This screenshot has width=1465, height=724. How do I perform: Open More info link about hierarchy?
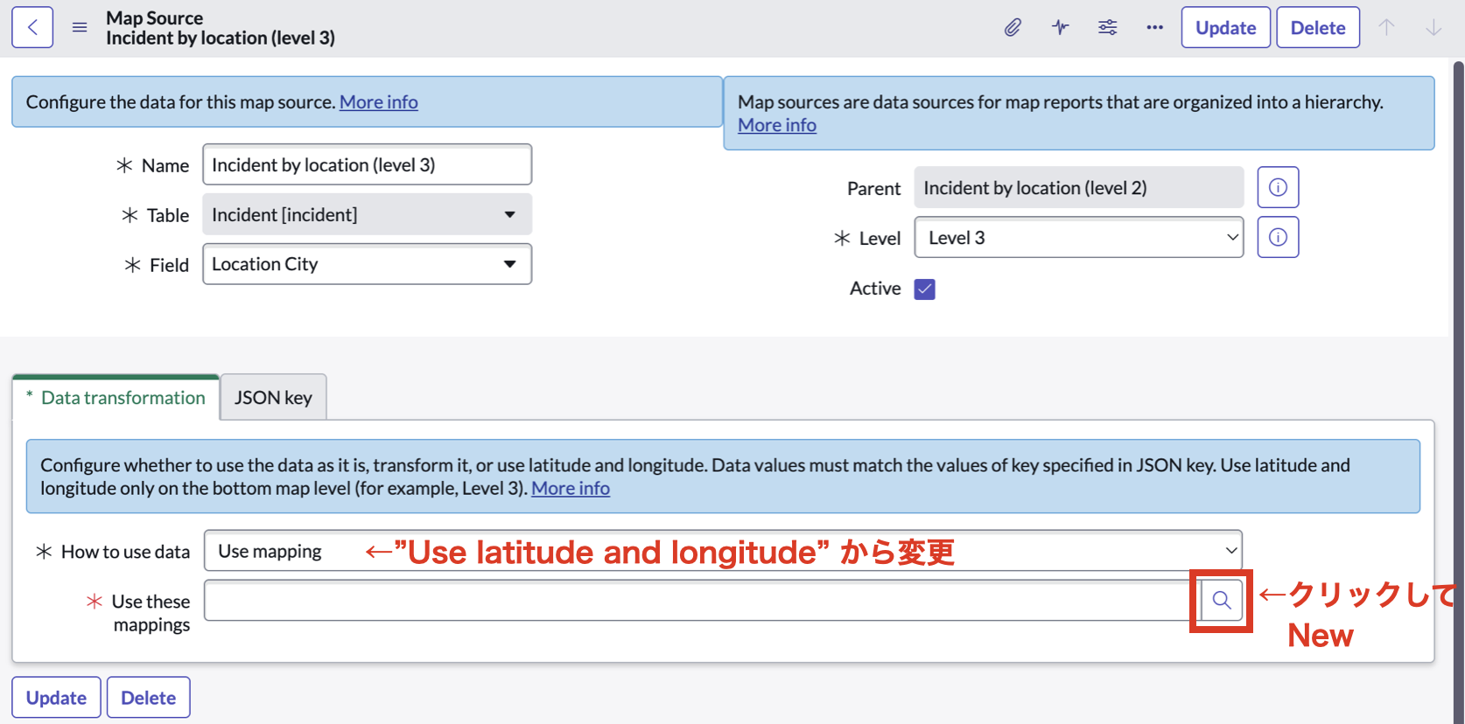(x=777, y=125)
